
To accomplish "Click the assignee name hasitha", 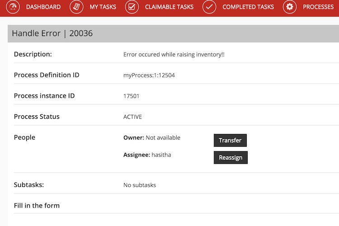I will (161, 155).
